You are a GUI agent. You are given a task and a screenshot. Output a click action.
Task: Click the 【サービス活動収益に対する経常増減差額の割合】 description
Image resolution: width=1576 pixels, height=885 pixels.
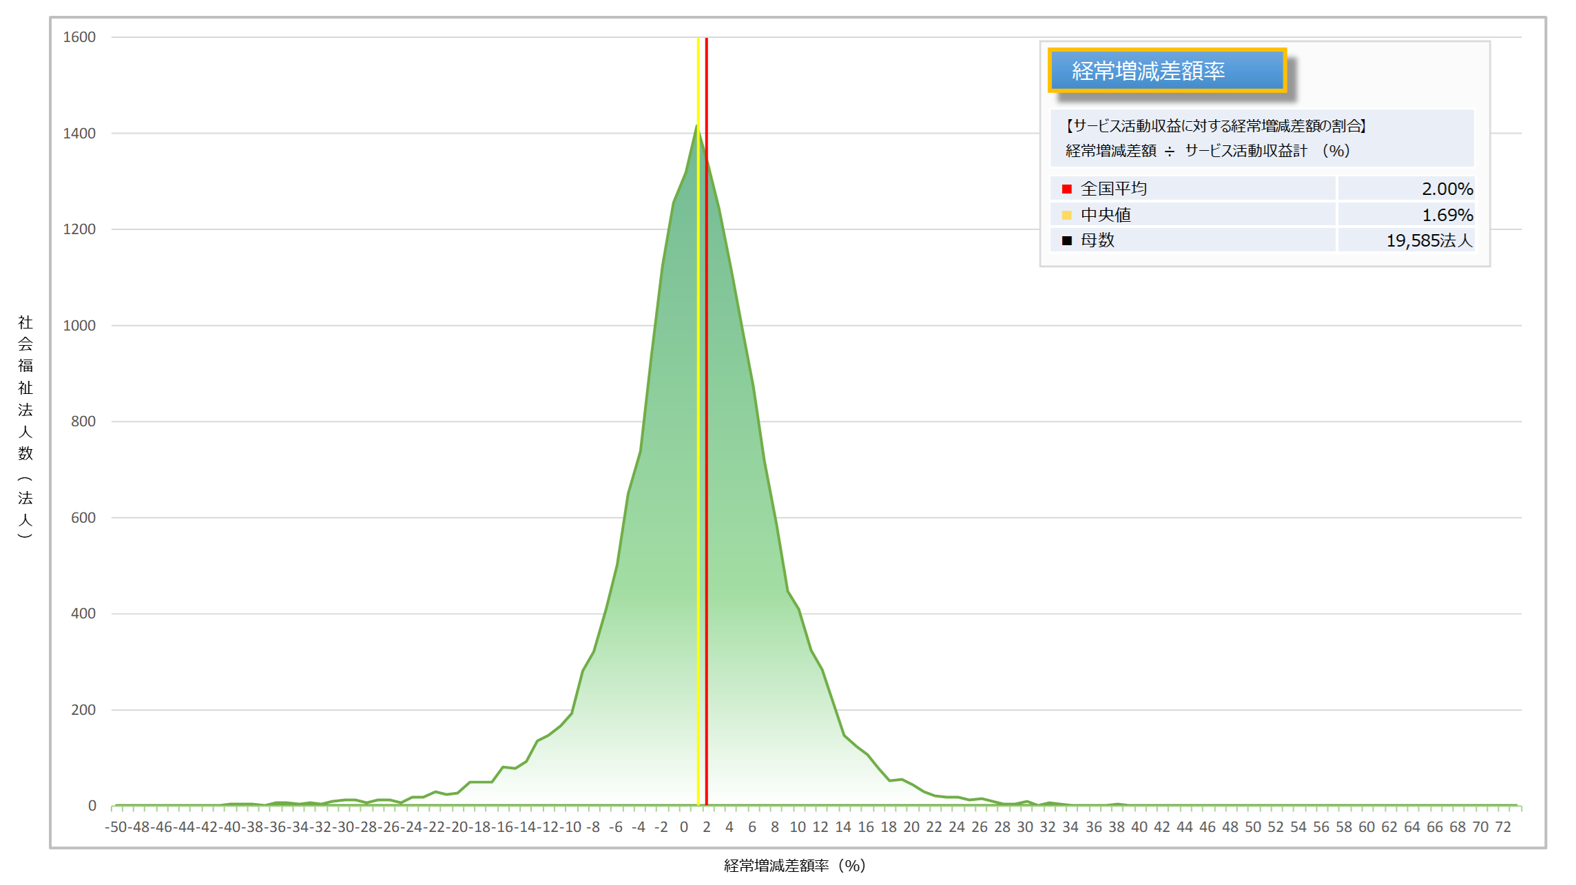click(1216, 125)
